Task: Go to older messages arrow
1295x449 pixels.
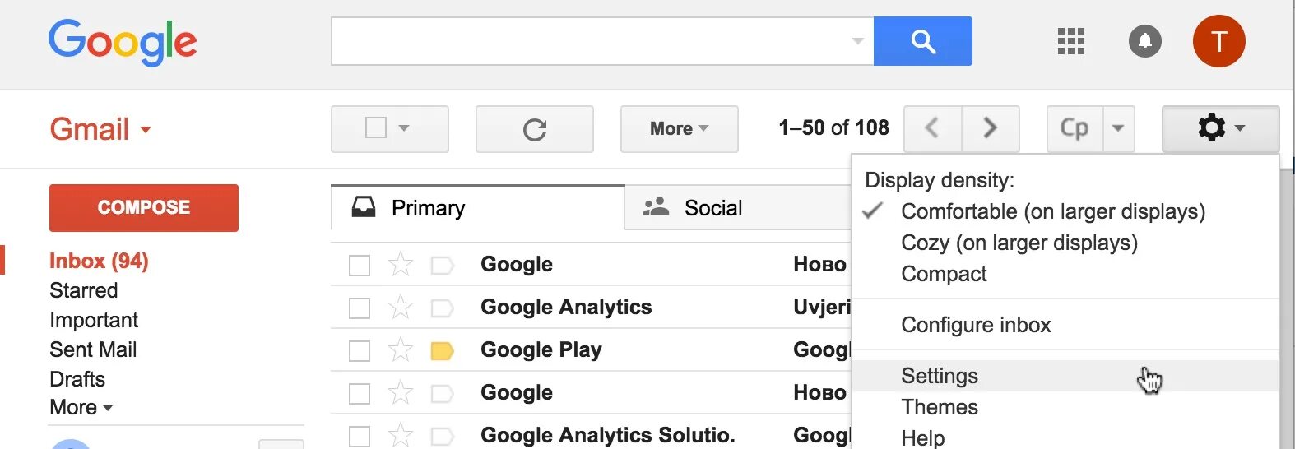Action: [991, 128]
